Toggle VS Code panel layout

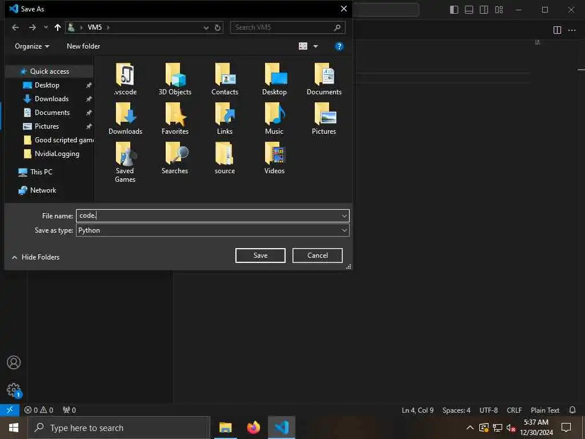(x=469, y=10)
